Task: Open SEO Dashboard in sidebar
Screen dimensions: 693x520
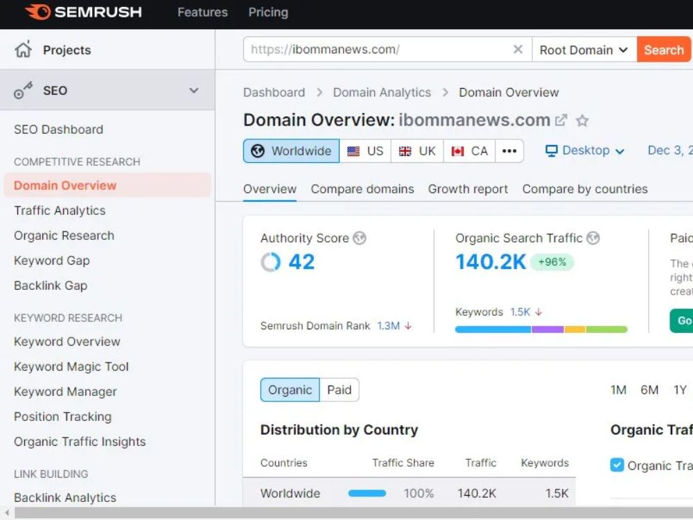Action: click(x=58, y=129)
